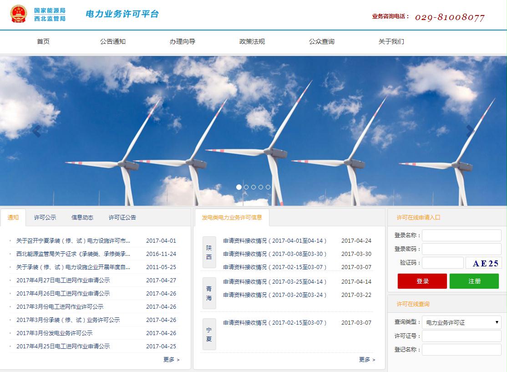The width and height of the screenshot is (507, 372).
Task: Advance banner with right arrow
Action: (x=470, y=131)
